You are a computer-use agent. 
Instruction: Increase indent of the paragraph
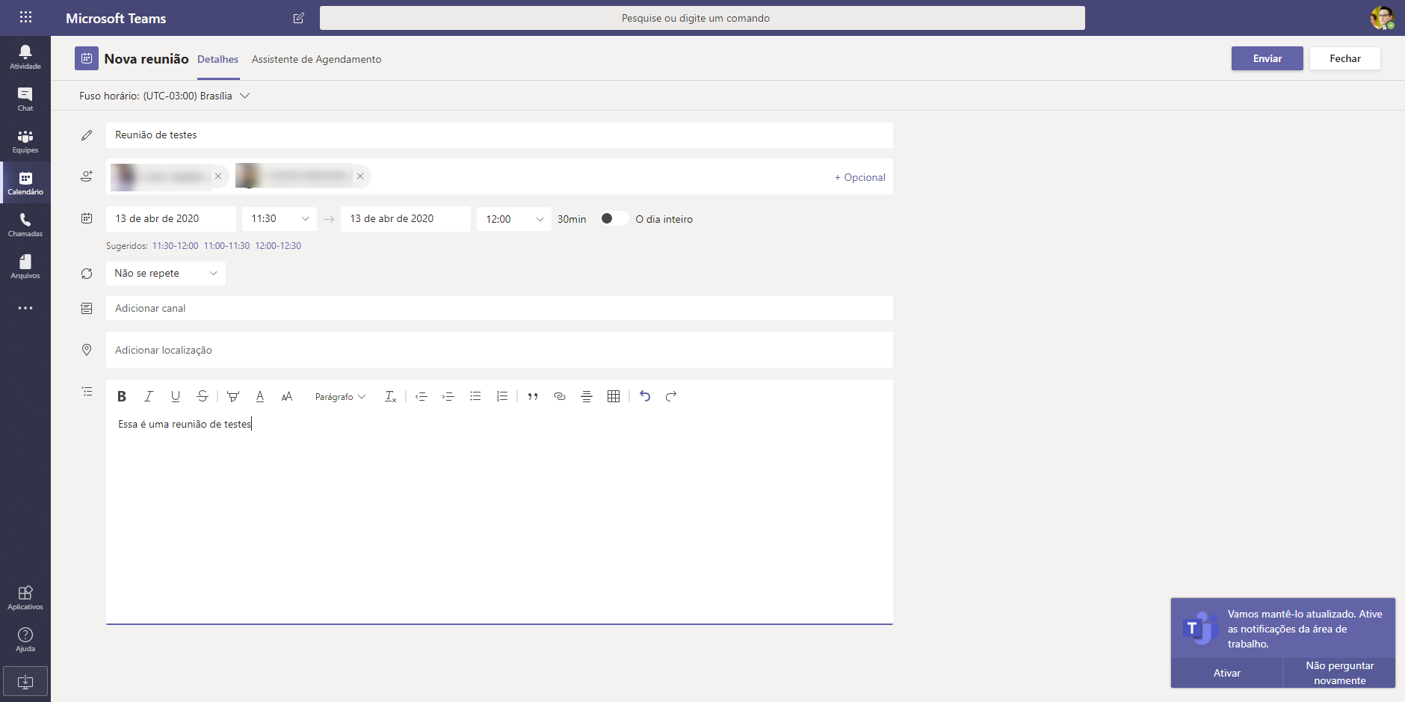click(448, 396)
